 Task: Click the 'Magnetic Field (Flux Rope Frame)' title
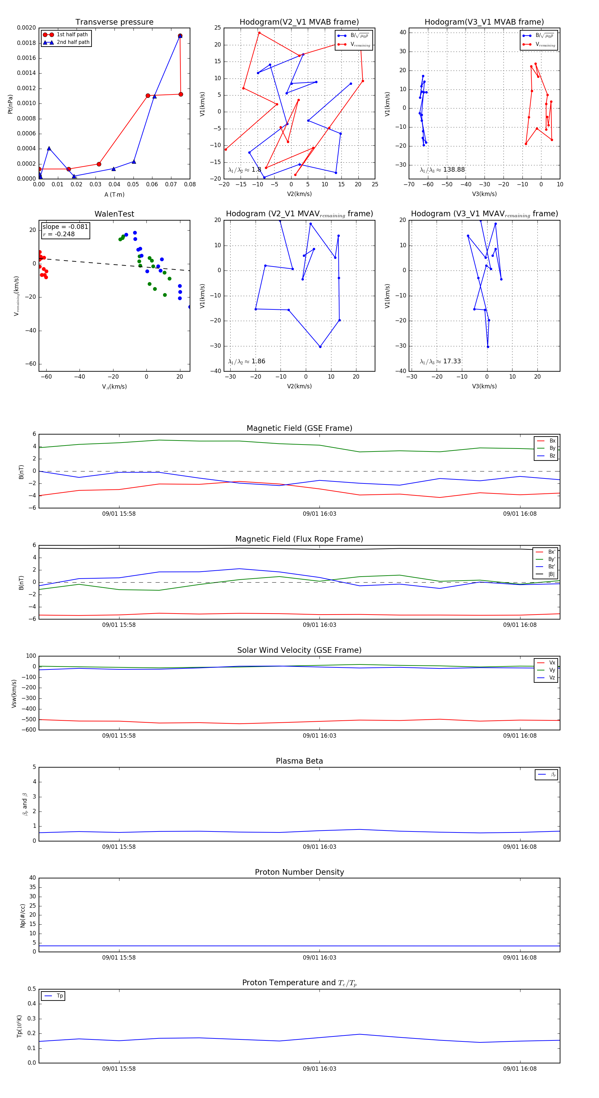(x=299, y=539)
